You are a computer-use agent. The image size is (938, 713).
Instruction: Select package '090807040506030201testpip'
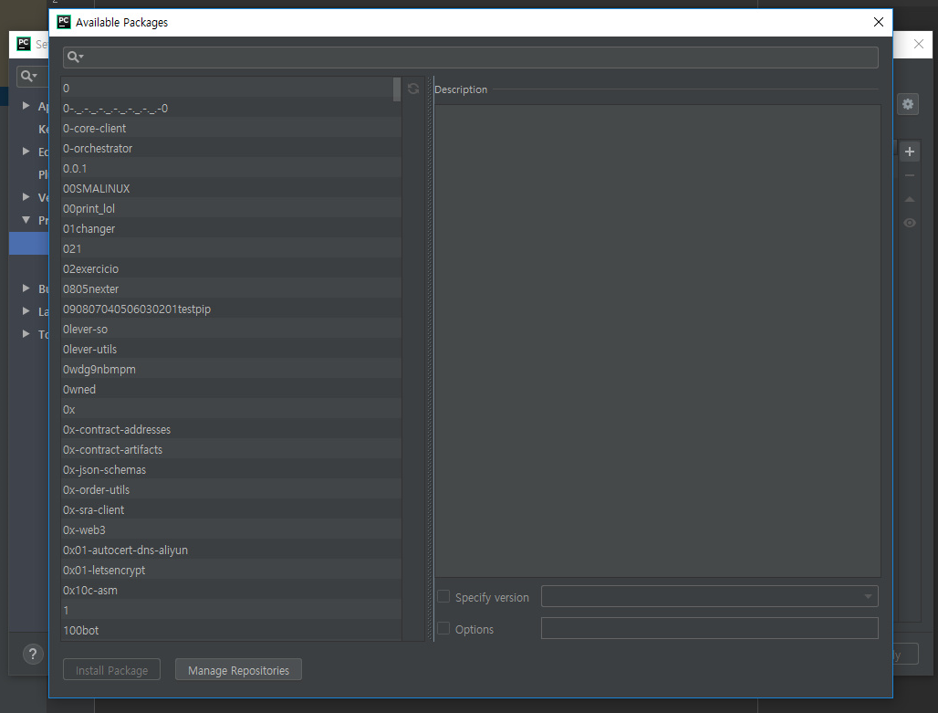pos(231,309)
